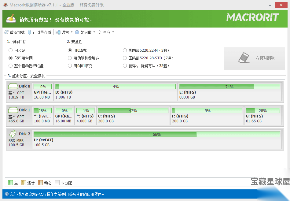
Task: Click the Disk 2 RSD MBR 100.5 GB label
Action: point(16,143)
